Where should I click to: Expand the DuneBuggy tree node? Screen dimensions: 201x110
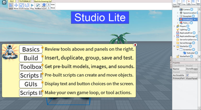click(177, 19)
